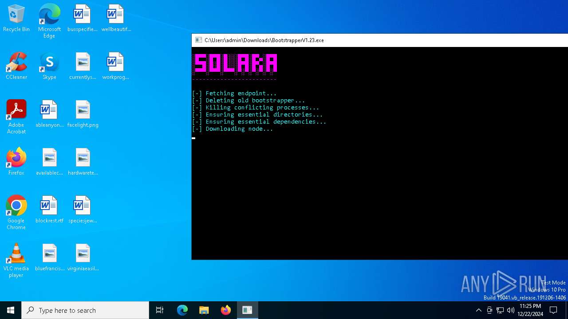The image size is (568, 319).
Task: Click the 'Ensuring essential directories...' line
Action: (257, 114)
